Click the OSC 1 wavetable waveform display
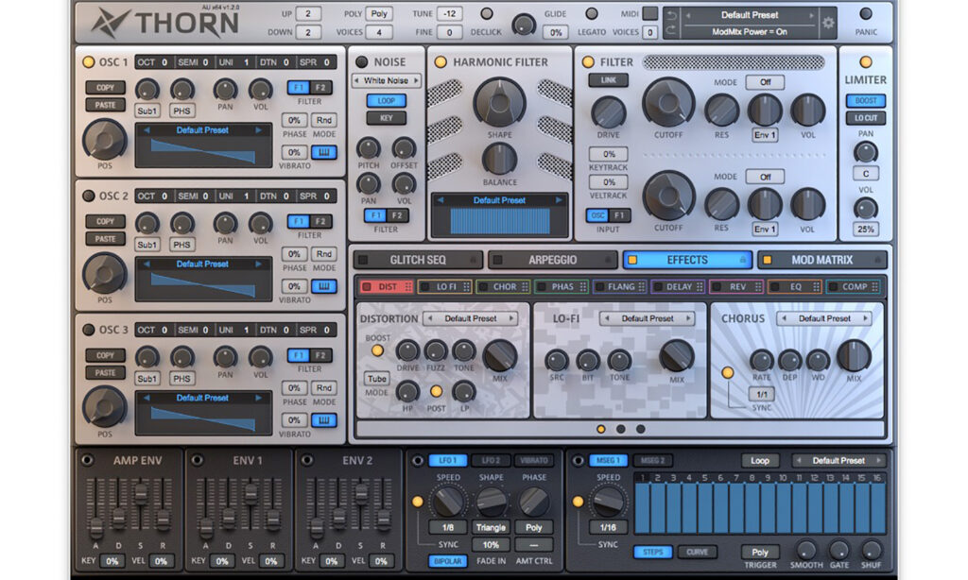Viewport: 968px width, 580px height. coord(203,151)
